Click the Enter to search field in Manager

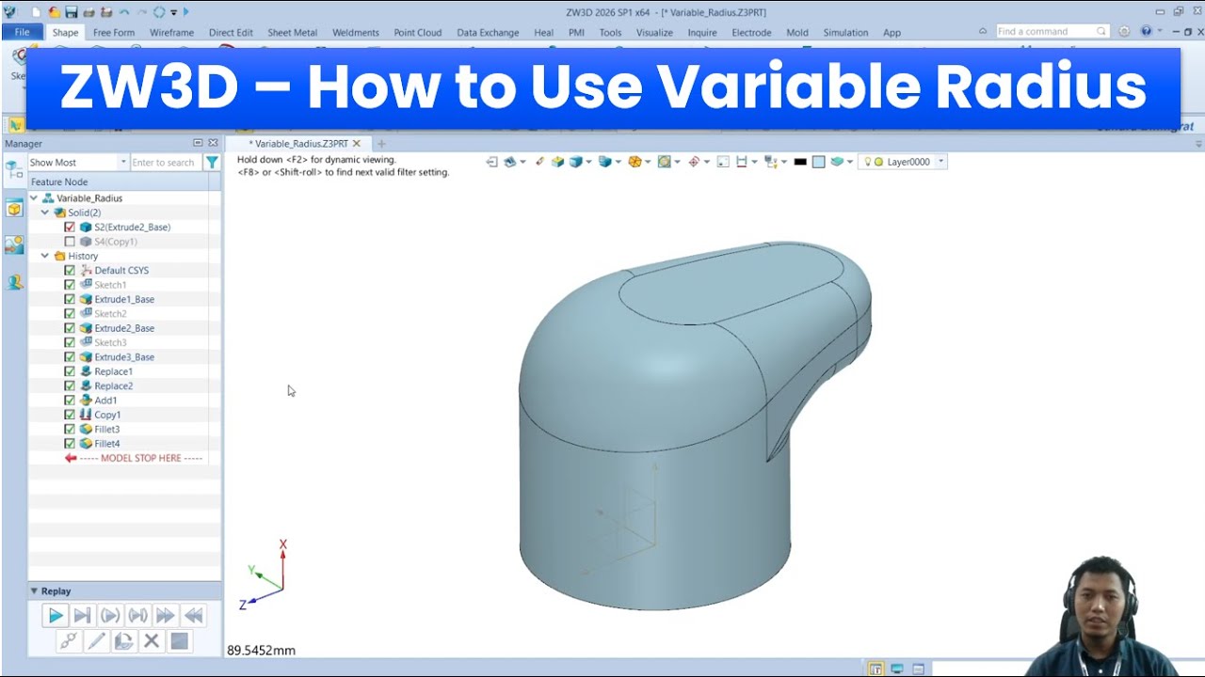(165, 163)
